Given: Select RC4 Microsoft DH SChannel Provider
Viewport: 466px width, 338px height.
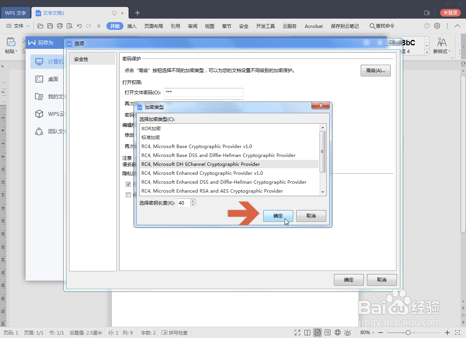Looking at the screenshot, I should click(x=230, y=164).
